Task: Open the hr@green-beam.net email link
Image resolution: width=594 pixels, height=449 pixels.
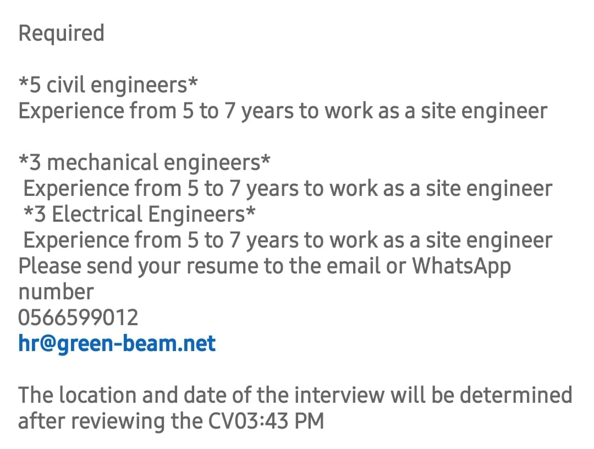Action: tap(117, 344)
